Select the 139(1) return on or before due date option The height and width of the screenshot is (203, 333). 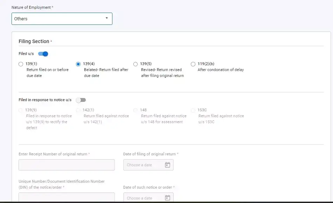21,64
